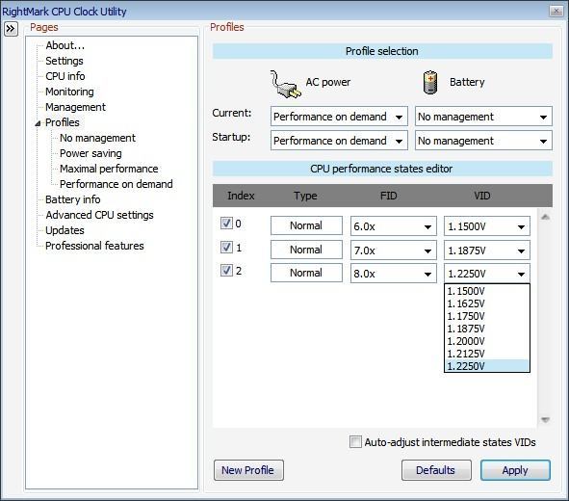Open the Performance on demand profile page
Image resolution: width=569 pixels, height=501 pixels.
pyautogui.click(x=116, y=184)
